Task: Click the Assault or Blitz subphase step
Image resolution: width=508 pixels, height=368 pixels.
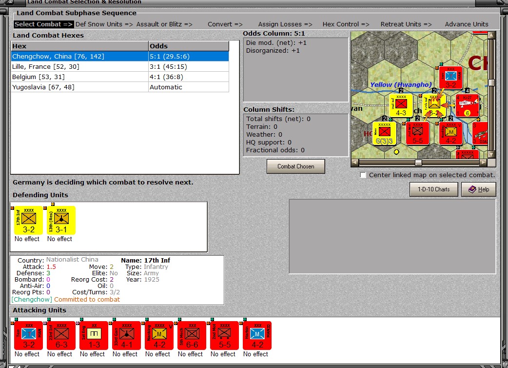Action: (164, 24)
